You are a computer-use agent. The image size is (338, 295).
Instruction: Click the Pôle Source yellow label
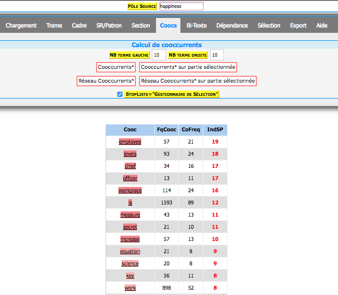142,6
